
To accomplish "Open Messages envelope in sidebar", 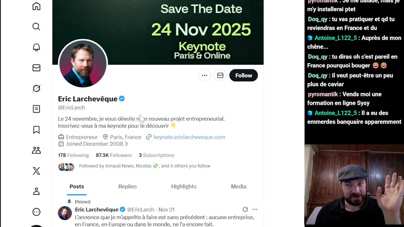I will [x=36, y=68].
